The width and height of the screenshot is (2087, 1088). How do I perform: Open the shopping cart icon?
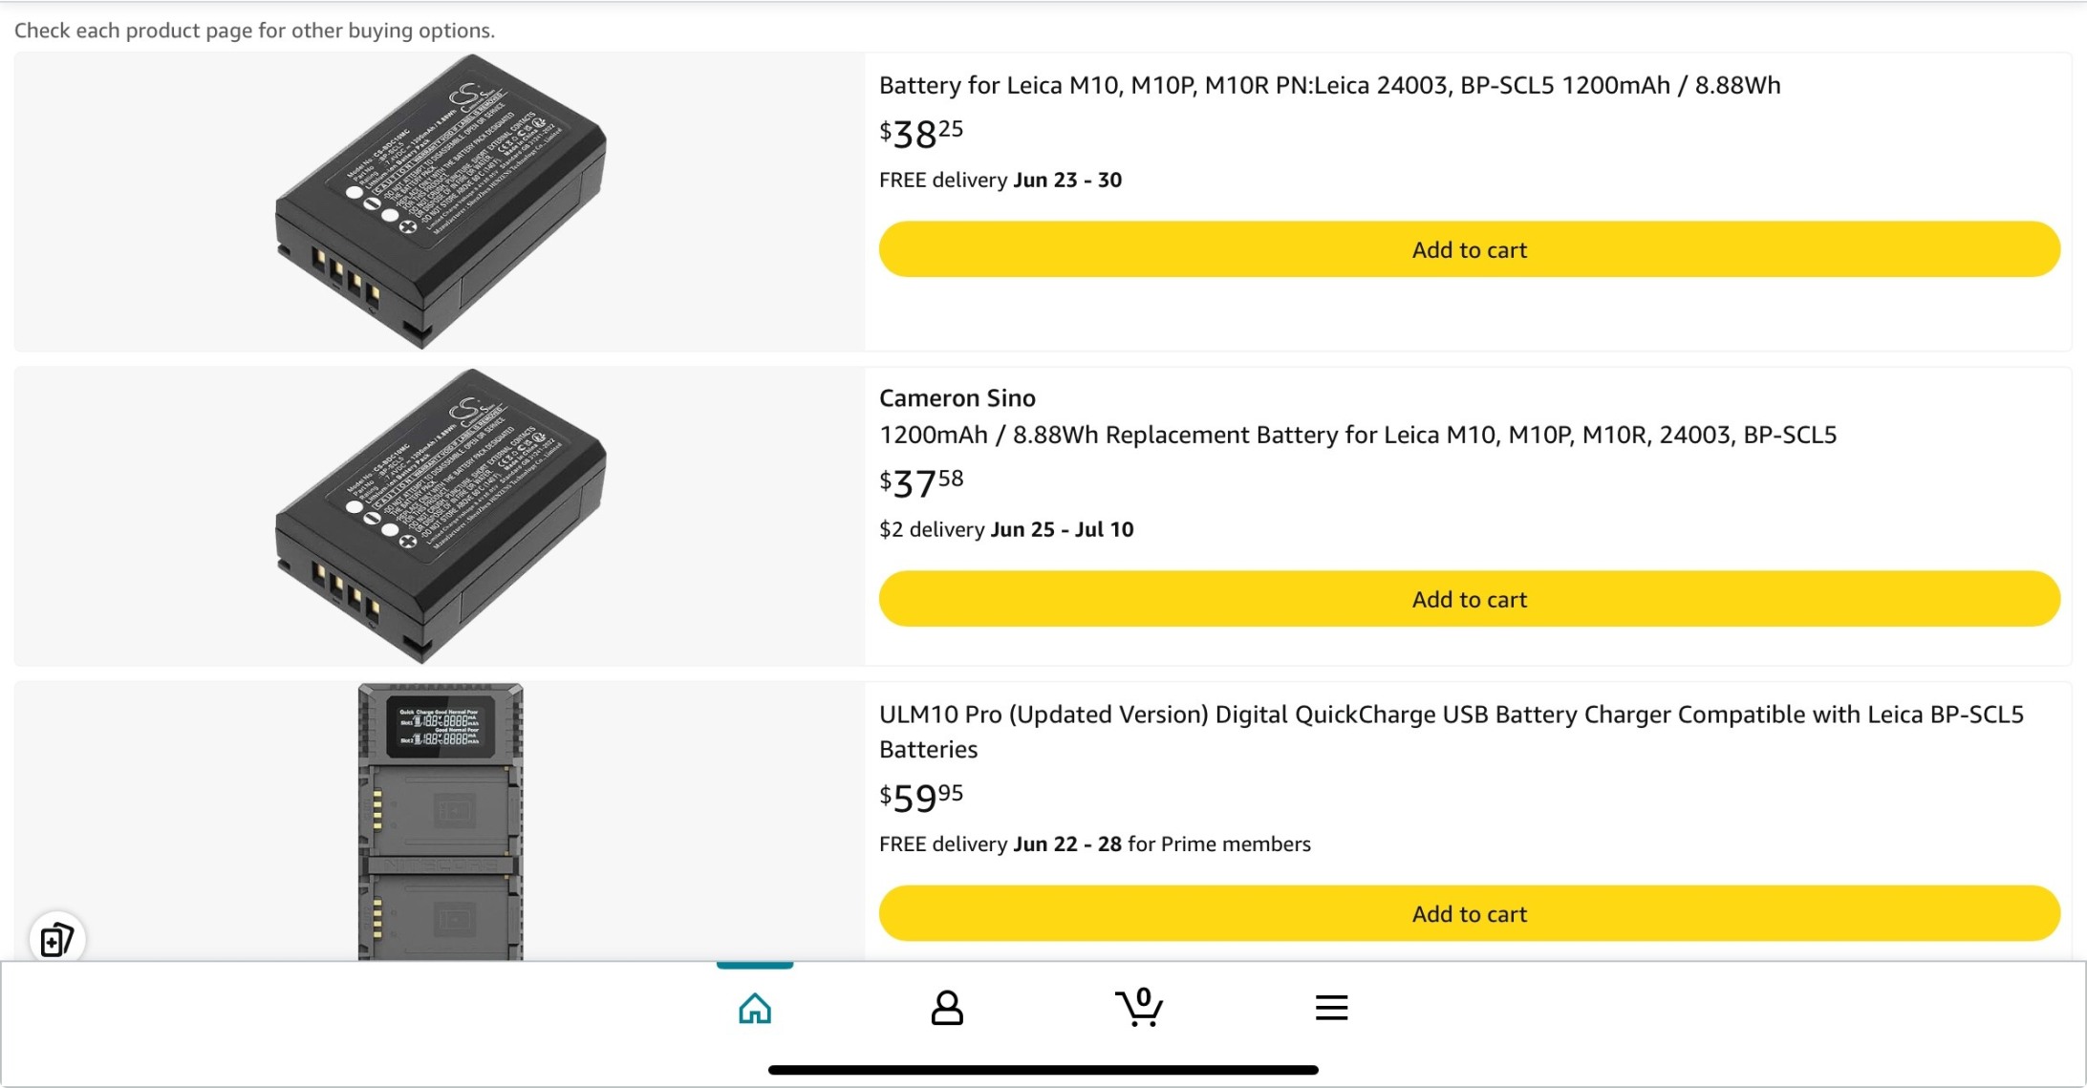click(x=1139, y=1008)
